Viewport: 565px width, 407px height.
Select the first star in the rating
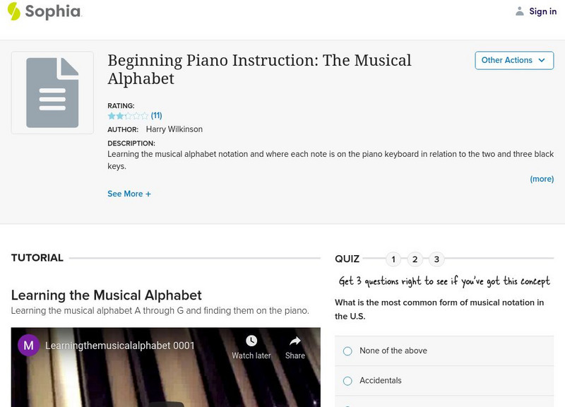(x=110, y=115)
